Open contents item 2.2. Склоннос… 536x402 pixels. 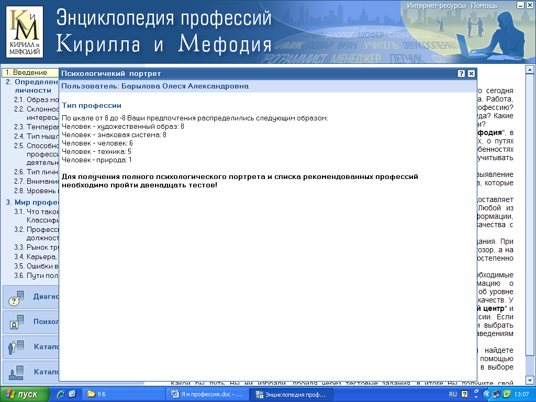pos(36,113)
